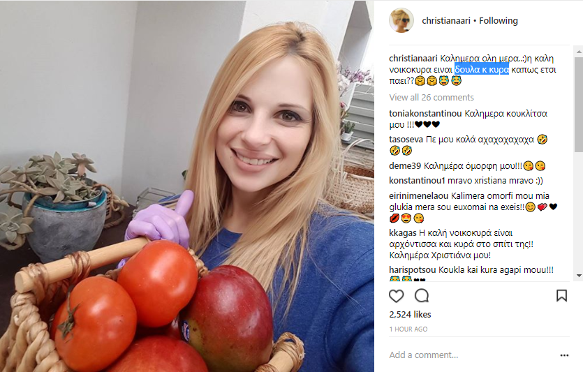
Task: Like the post with the heart icon
Action: (x=396, y=296)
